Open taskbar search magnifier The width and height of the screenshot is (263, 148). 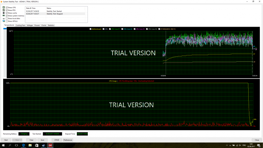pos(10,145)
